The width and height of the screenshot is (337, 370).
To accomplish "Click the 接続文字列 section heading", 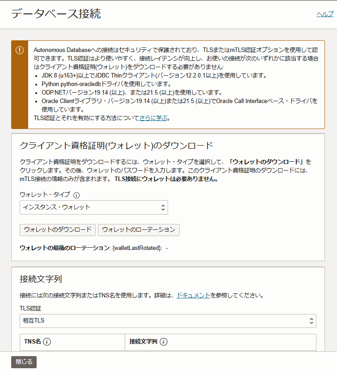I will [41, 279].
